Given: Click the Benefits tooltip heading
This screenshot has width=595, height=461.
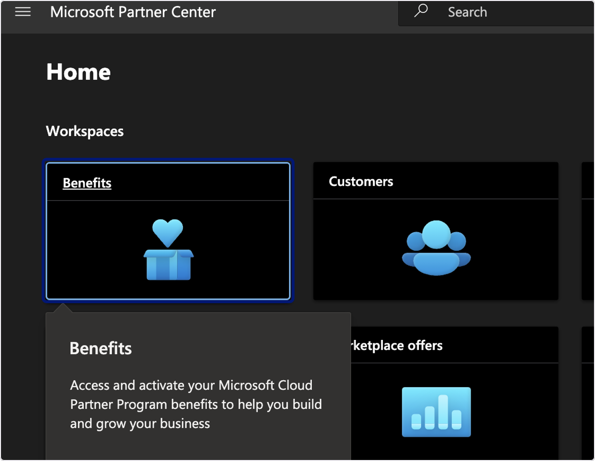Looking at the screenshot, I should (x=101, y=348).
